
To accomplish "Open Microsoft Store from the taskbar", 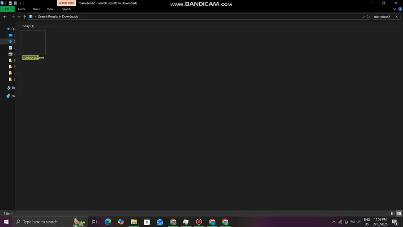I will point(147,222).
